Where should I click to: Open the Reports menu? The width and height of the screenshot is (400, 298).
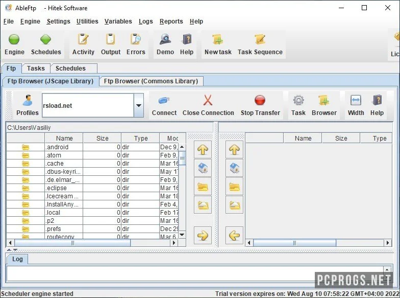(x=171, y=21)
